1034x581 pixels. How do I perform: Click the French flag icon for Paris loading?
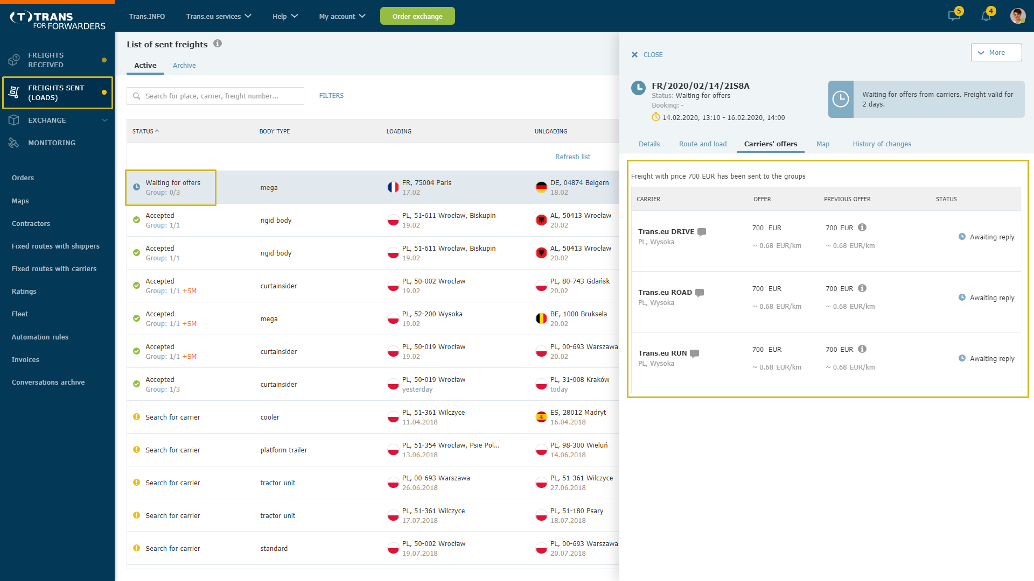click(393, 187)
